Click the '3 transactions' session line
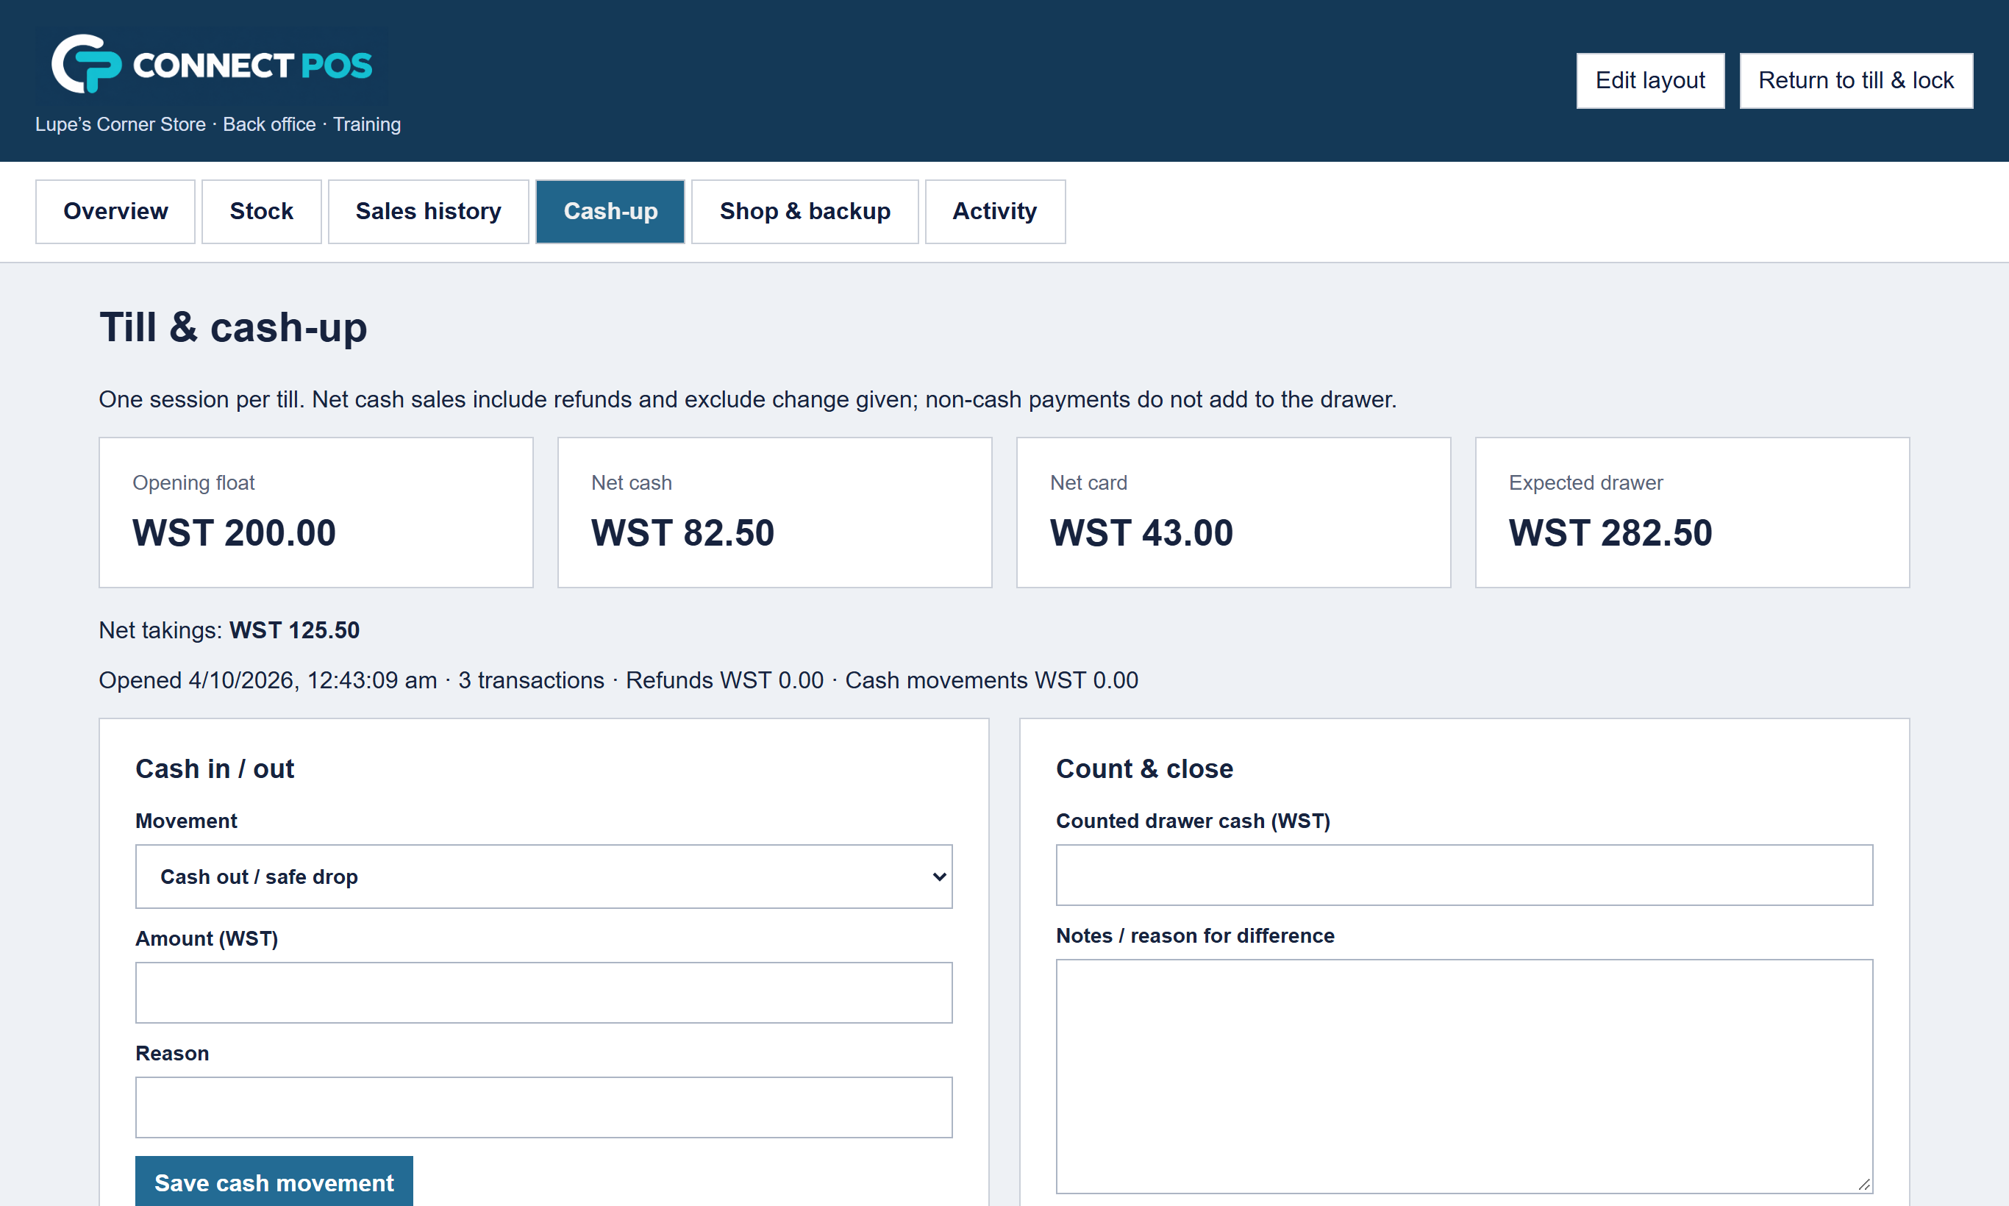This screenshot has height=1206, width=2009. pyautogui.click(x=618, y=680)
